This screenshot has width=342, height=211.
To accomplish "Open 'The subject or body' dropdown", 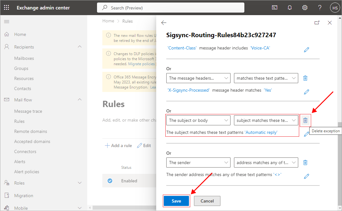I will (x=199, y=120).
